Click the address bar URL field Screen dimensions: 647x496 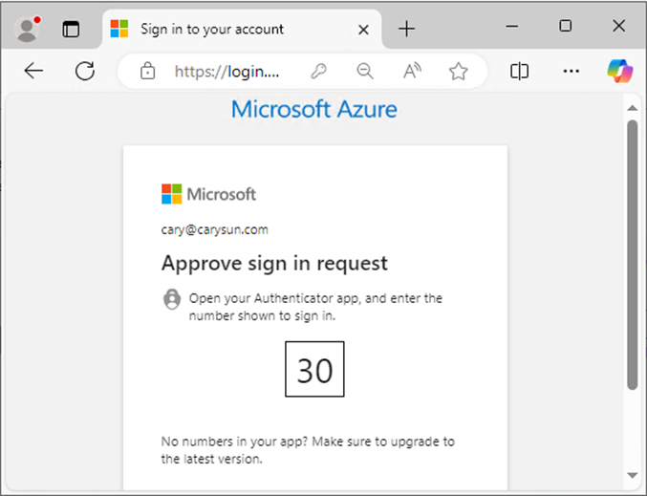[226, 72]
